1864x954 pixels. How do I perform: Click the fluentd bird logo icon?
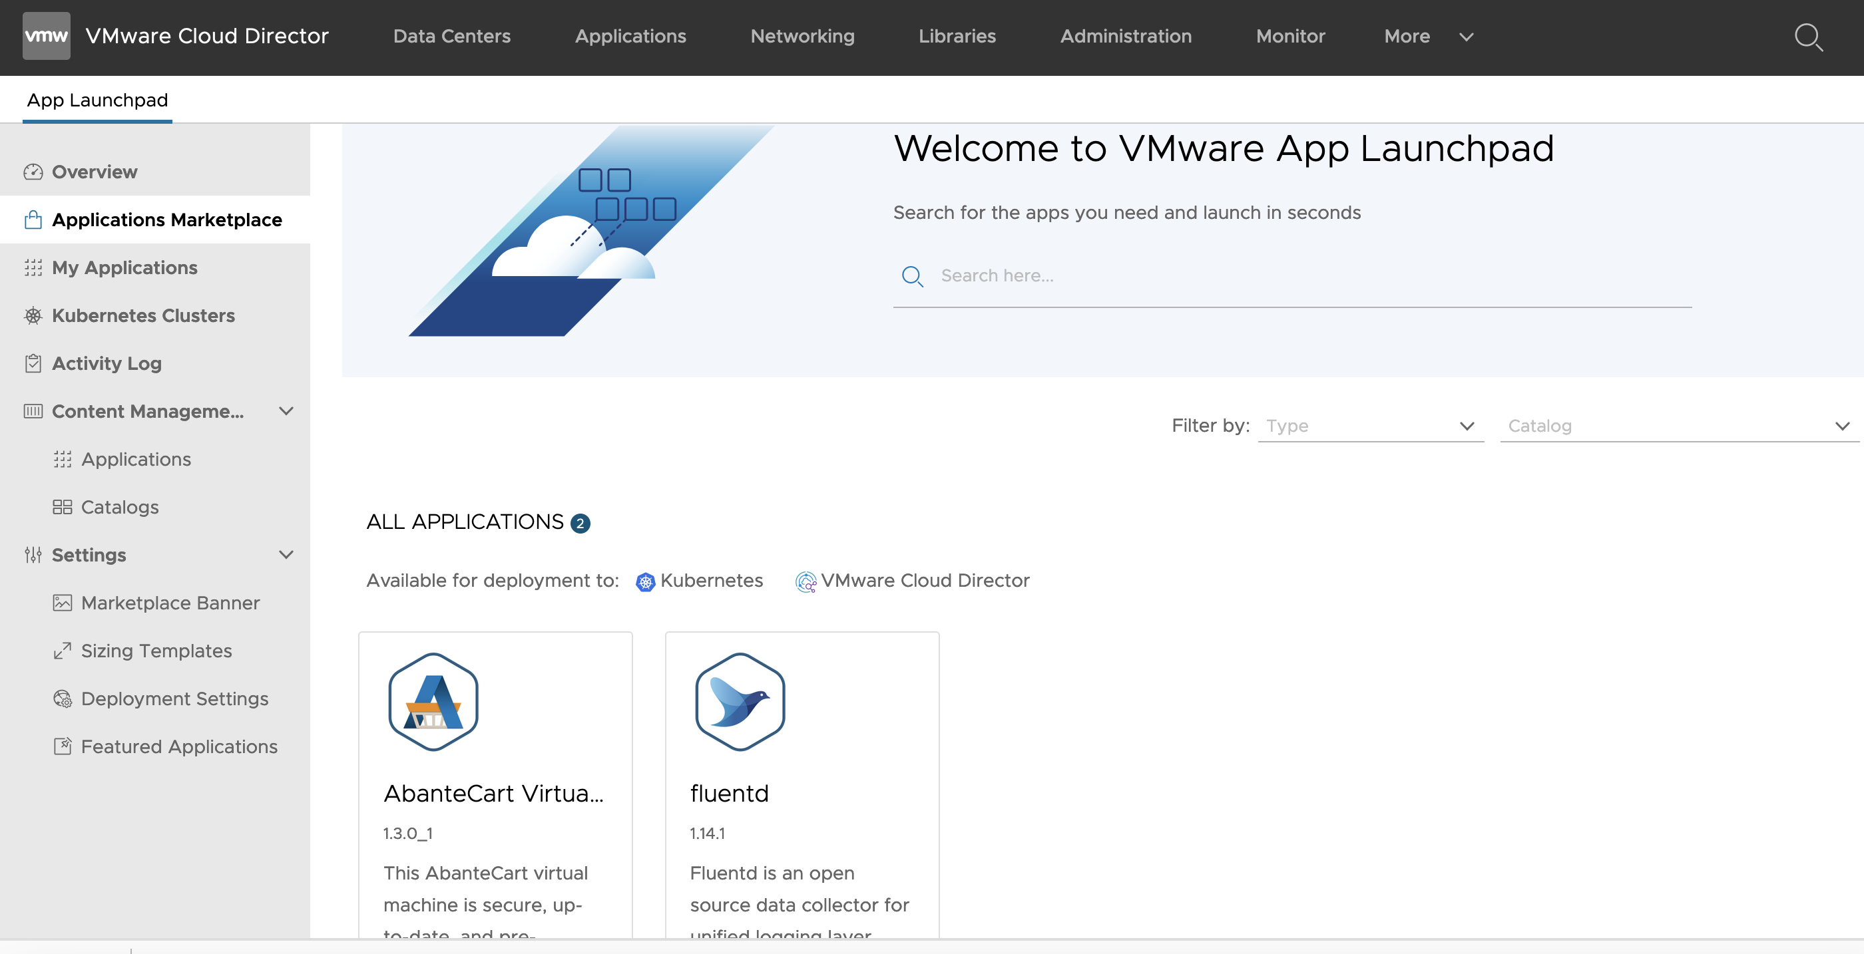click(740, 702)
